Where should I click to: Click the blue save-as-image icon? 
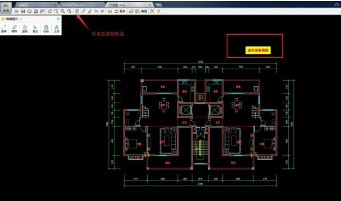point(42,11)
